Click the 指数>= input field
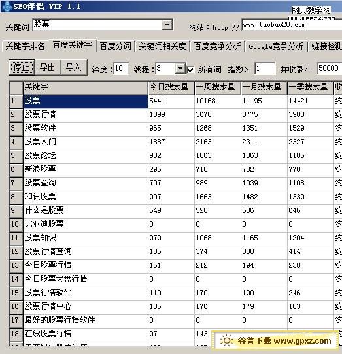This screenshot has width=342, height=354. click(265, 69)
